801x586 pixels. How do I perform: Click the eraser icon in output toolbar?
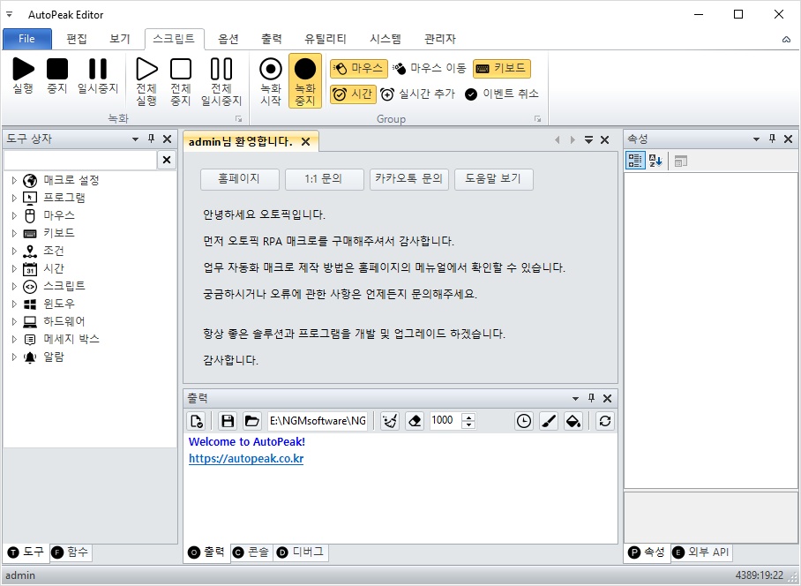(x=415, y=422)
